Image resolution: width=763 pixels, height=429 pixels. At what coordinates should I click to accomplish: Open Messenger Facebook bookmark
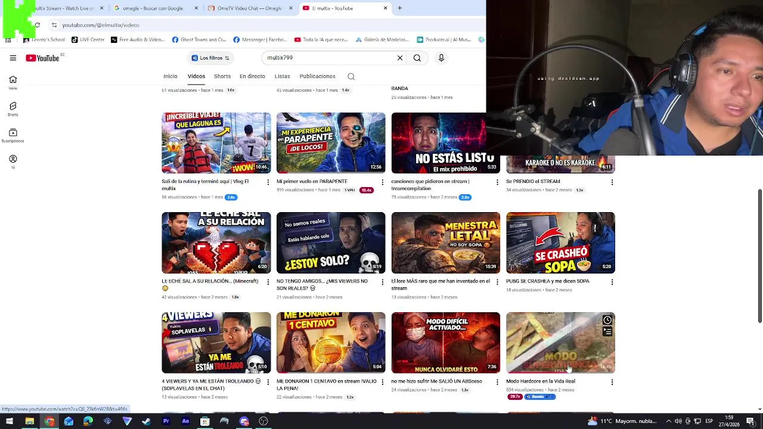point(260,40)
